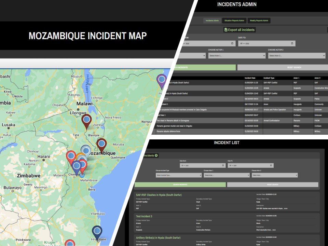Click calendar icon in Incident List Date From

223,165
